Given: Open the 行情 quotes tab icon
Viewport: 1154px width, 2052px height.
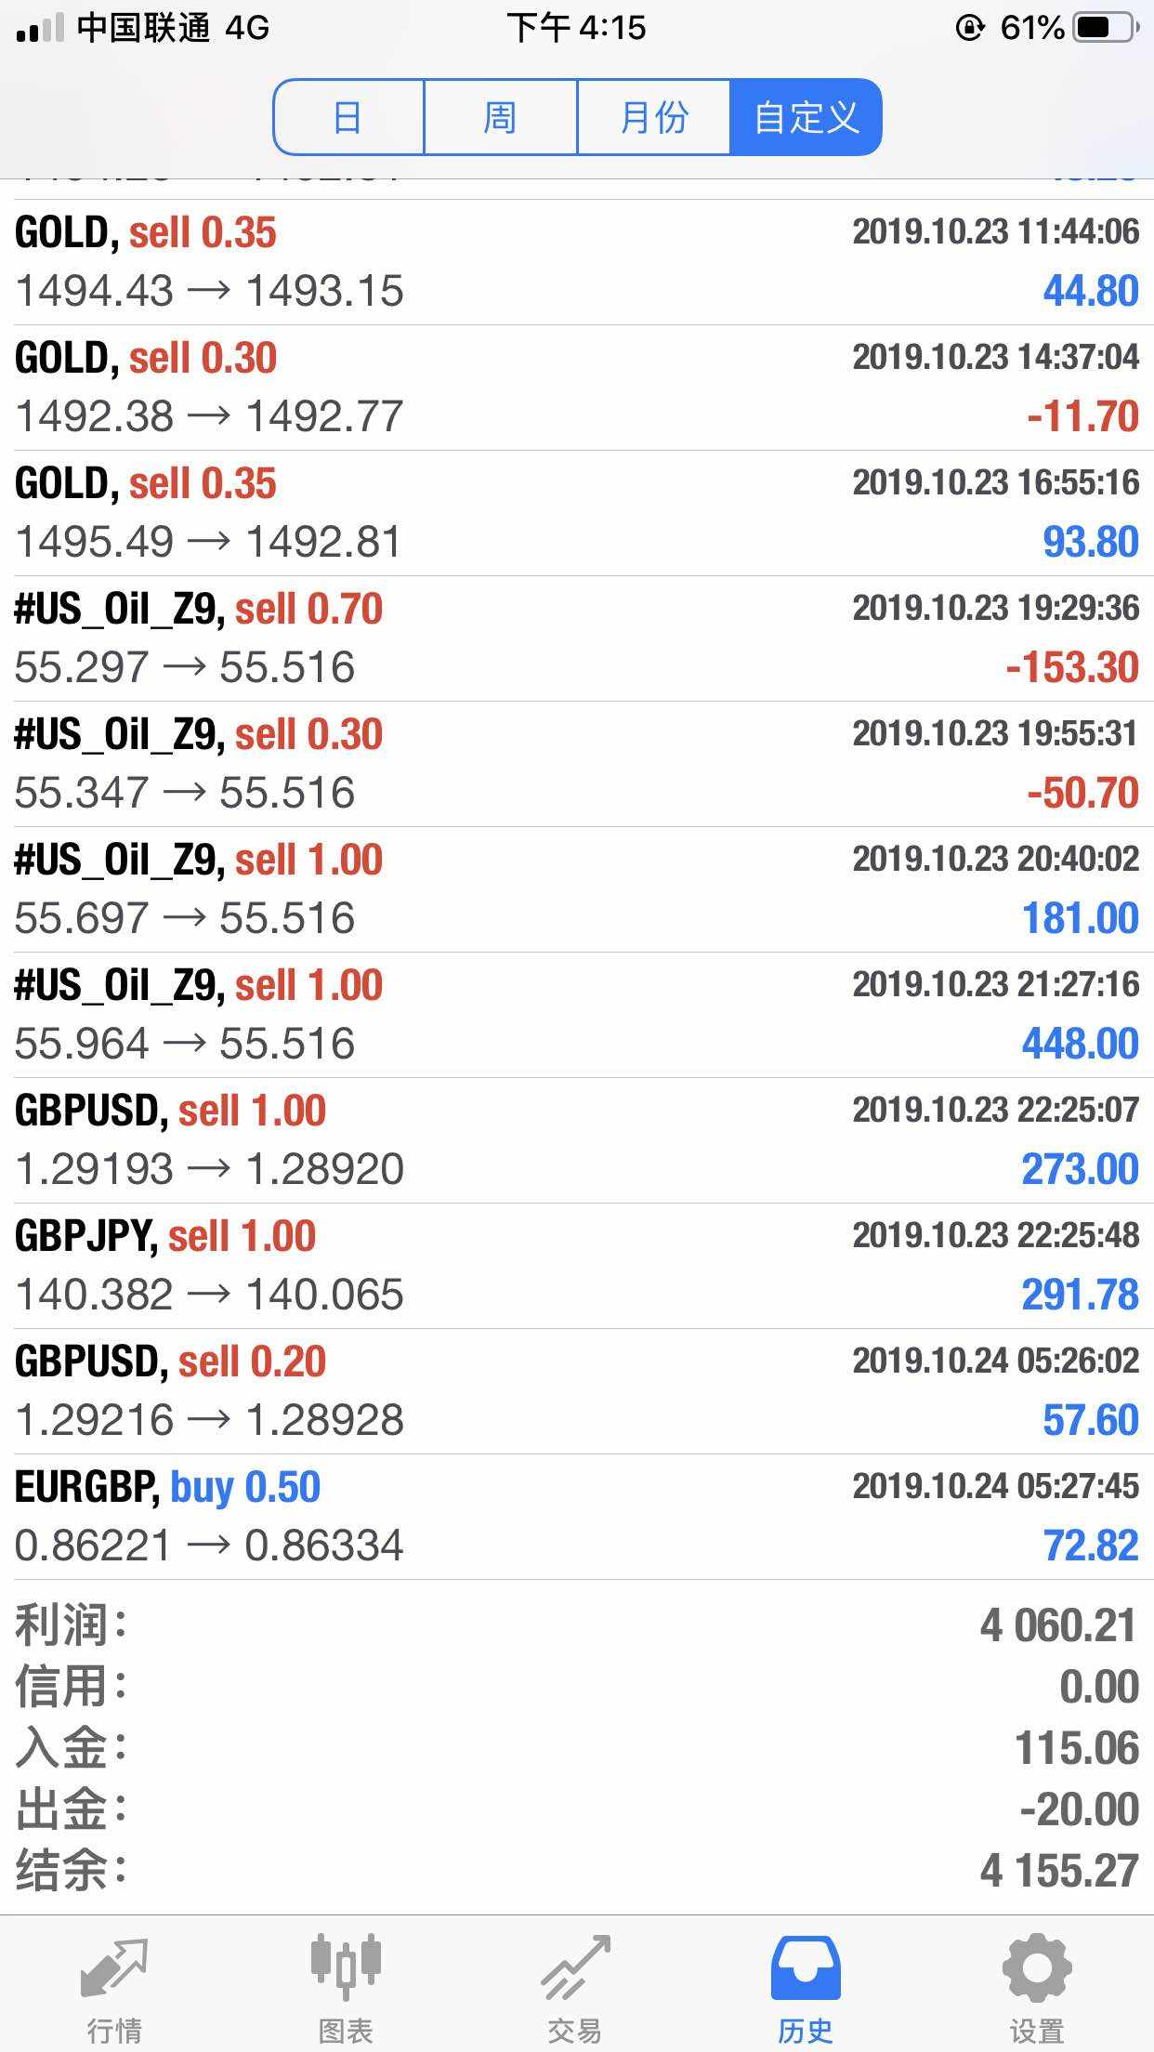Looking at the screenshot, I should click(x=114, y=1968).
